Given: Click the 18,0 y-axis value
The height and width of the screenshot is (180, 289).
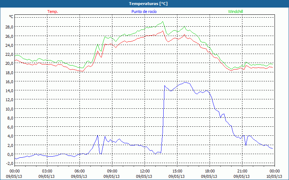Looking at the screenshot, I should coord(9,73).
